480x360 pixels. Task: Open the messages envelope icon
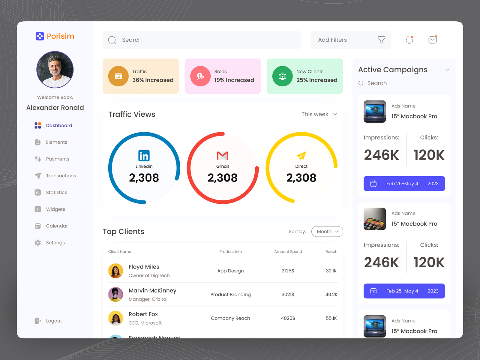tap(432, 40)
